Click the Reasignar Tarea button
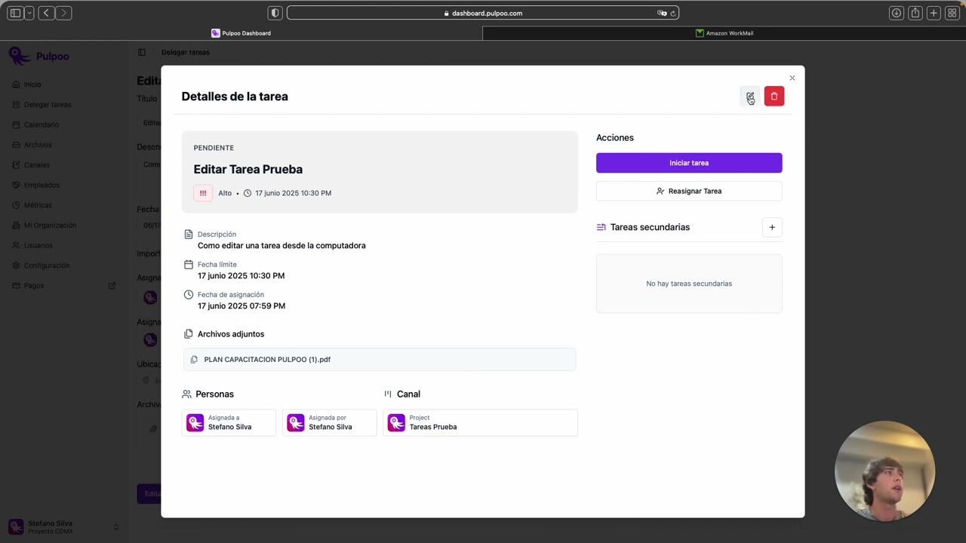966x543 pixels. [x=689, y=192]
